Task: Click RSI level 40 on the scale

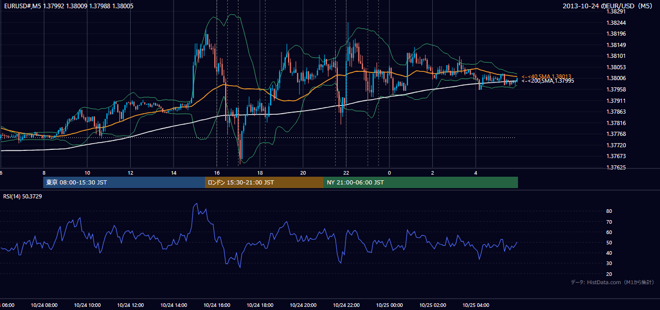Action: click(609, 253)
